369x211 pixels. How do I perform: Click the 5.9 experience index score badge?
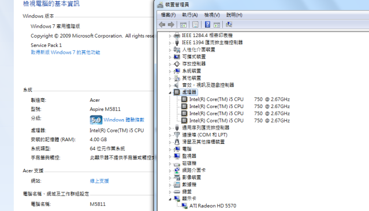coord(96,120)
